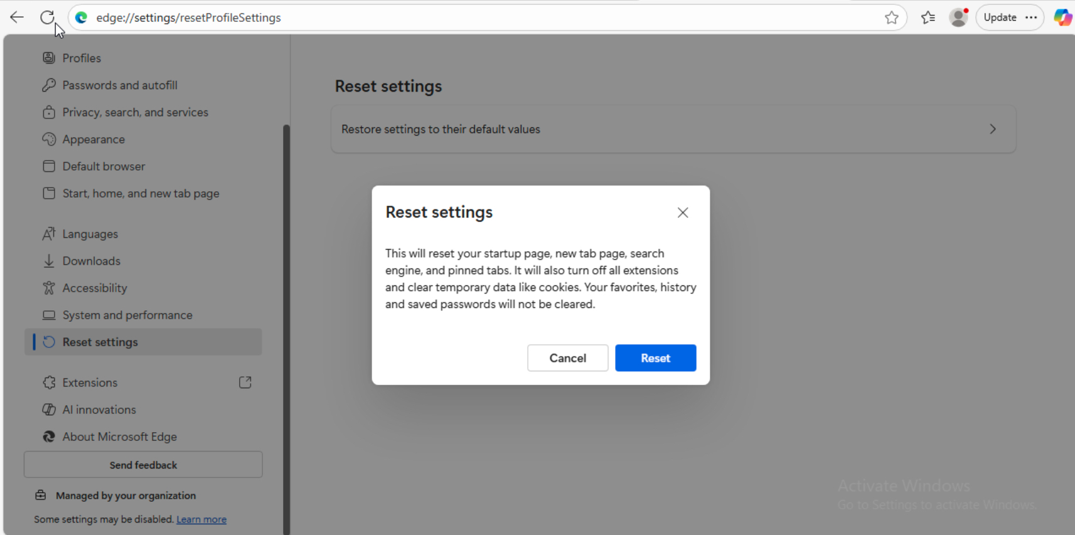The width and height of the screenshot is (1075, 535).
Task: Click the Learn more link
Action: [201, 519]
